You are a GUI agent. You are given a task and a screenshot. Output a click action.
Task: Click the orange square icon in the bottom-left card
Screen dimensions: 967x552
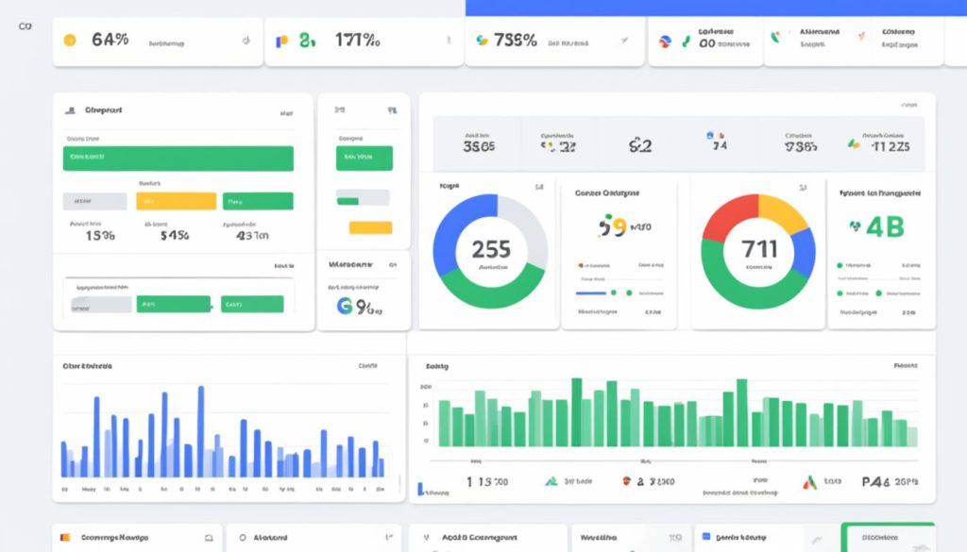(x=65, y=537)
